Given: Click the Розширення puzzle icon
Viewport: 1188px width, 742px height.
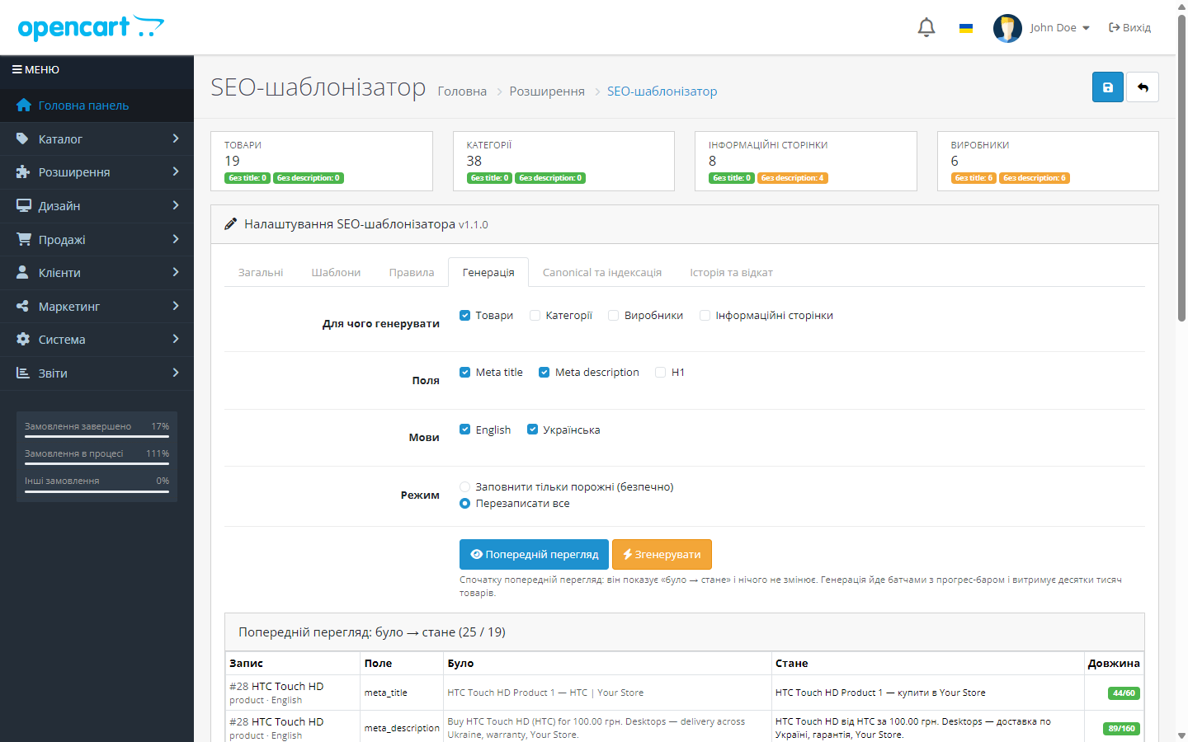Looking at the screenshot, I should click(x=23, y=172).
